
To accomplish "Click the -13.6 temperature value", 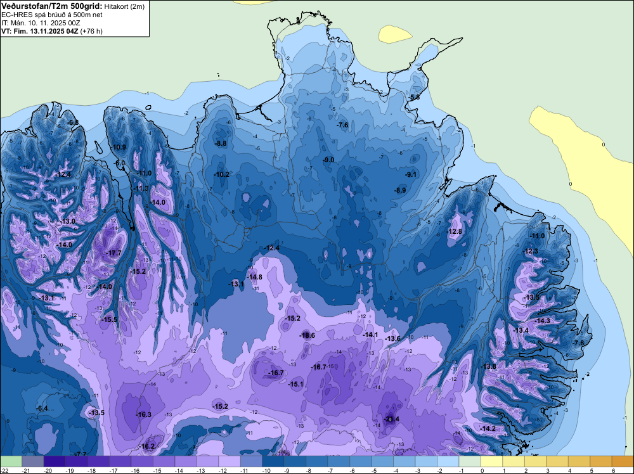I will click(x=392, y=338).
